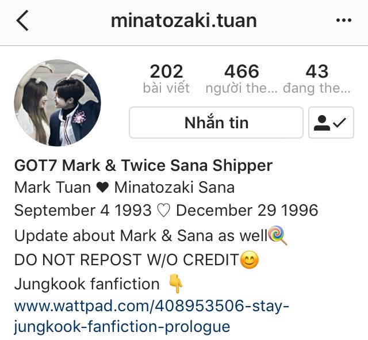The height and width of the screenshot is (340, 368).
Task: Tap the lollipop emoji in bio
Action: pyautogui.click(x=277, y=235)
